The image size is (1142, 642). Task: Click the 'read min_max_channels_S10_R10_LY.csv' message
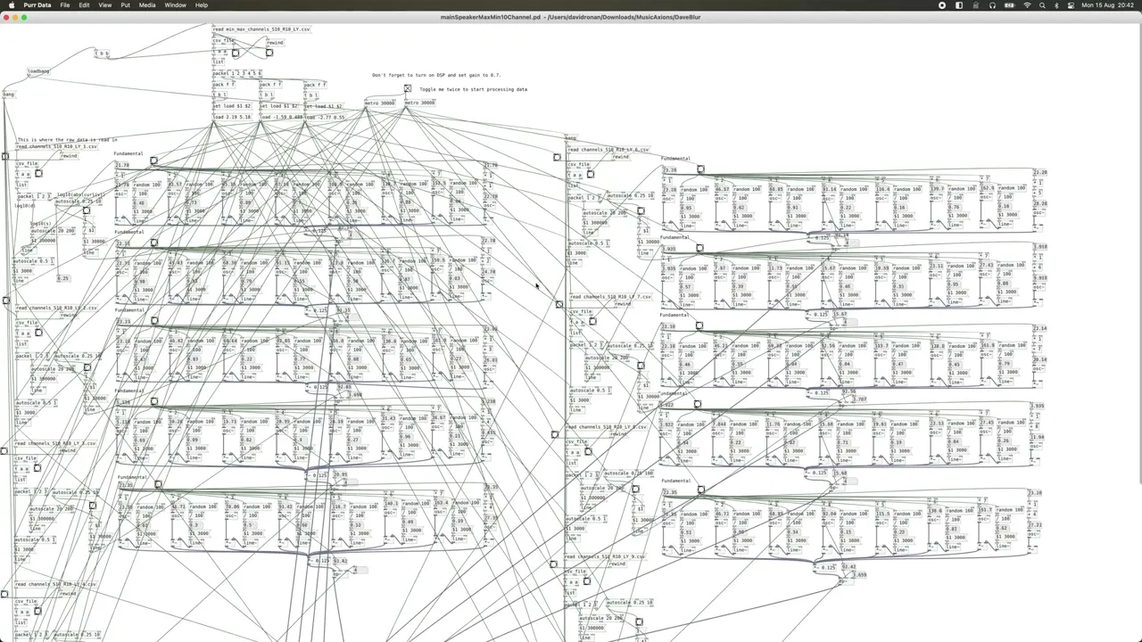pos(261,29)
